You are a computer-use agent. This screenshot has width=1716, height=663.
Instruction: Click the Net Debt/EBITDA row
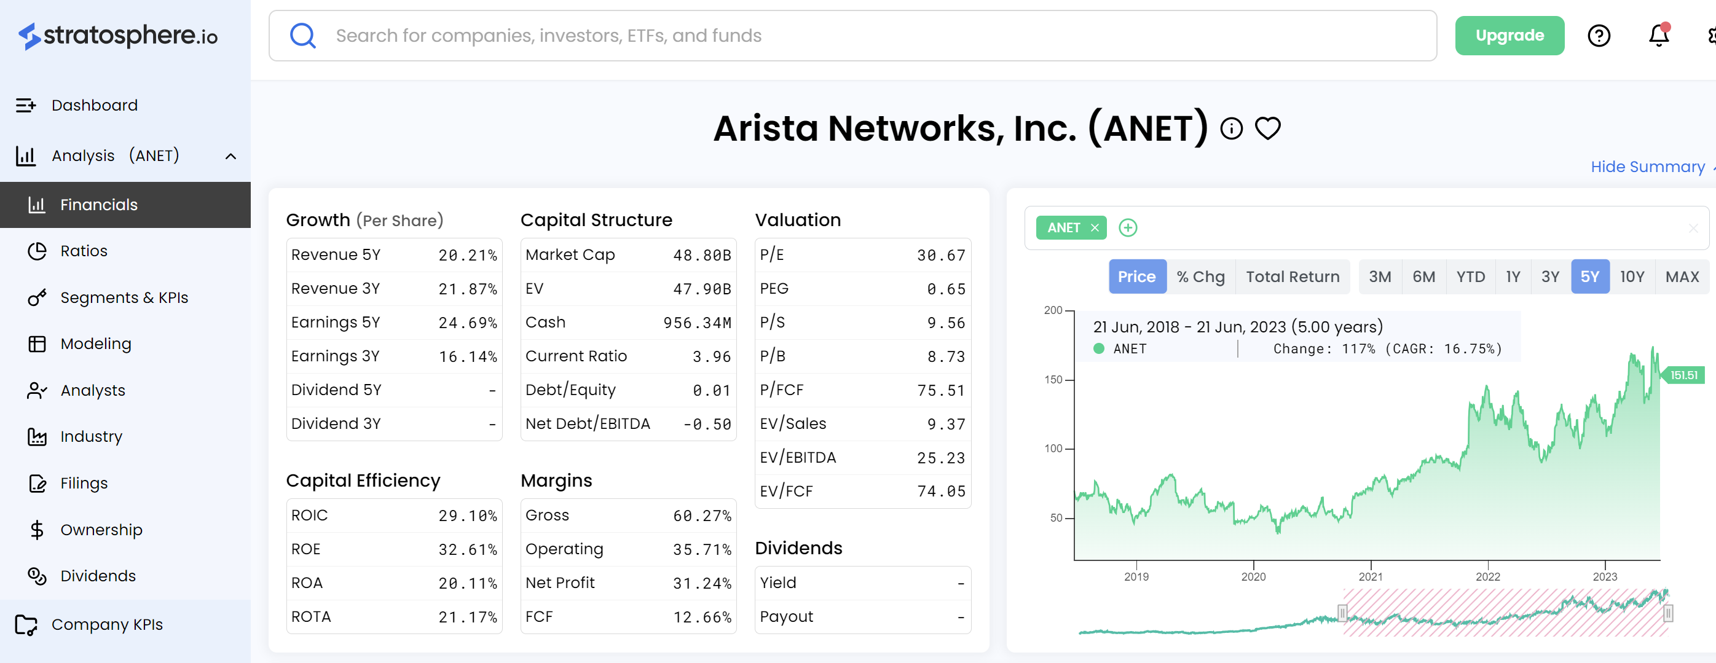628,424
